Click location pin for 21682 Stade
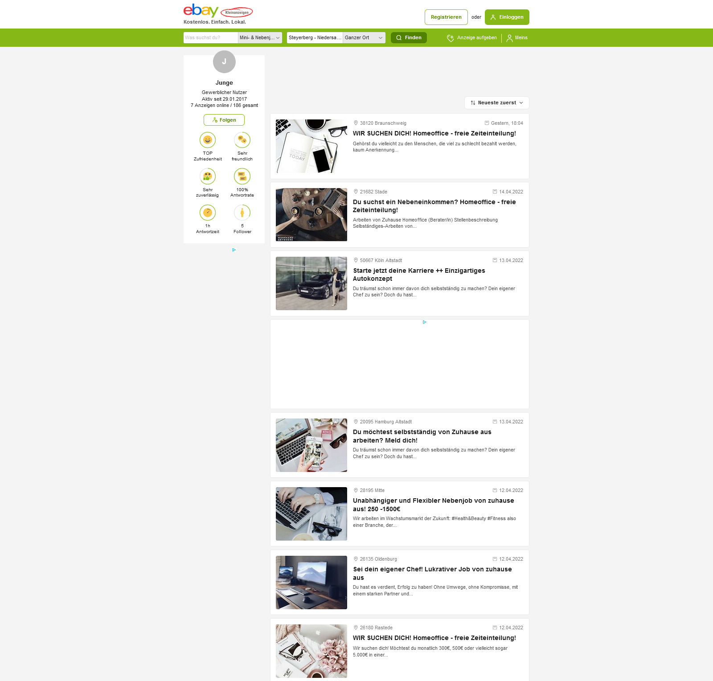The image size is (713, 681). 356,192
